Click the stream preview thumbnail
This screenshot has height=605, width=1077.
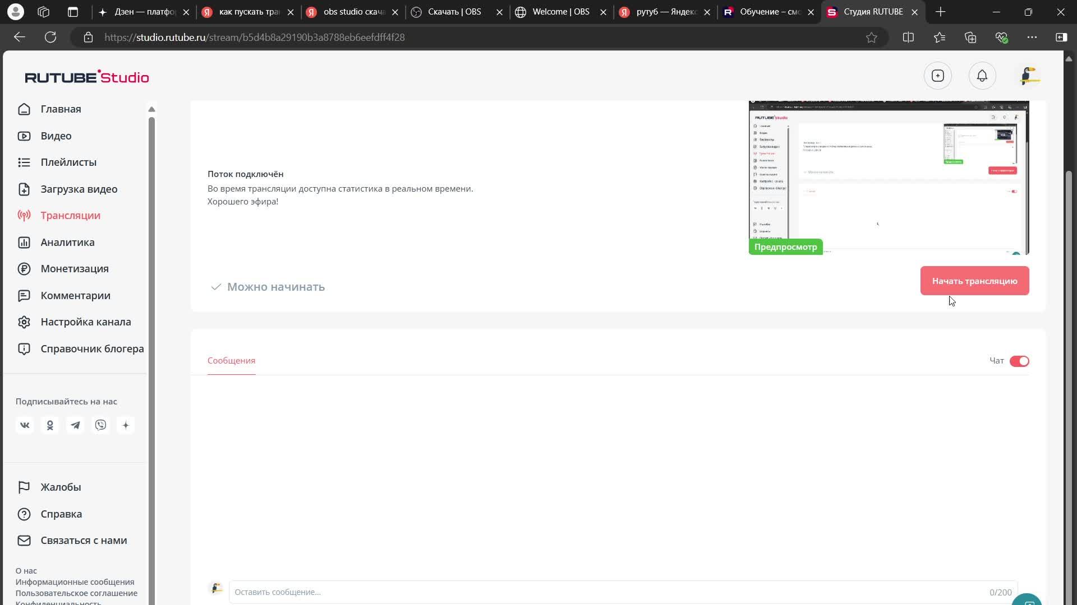pyautogui.click(x=889, y=178)
